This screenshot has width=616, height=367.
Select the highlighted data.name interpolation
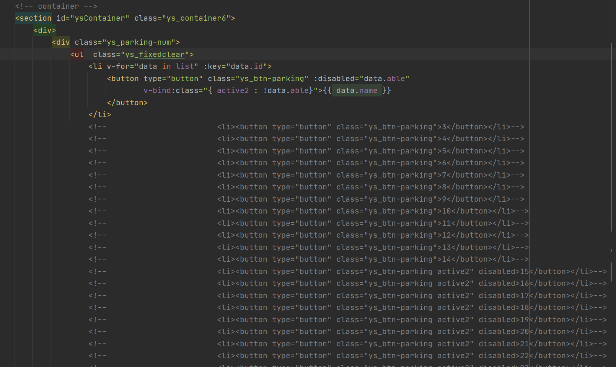coord(357,90)
